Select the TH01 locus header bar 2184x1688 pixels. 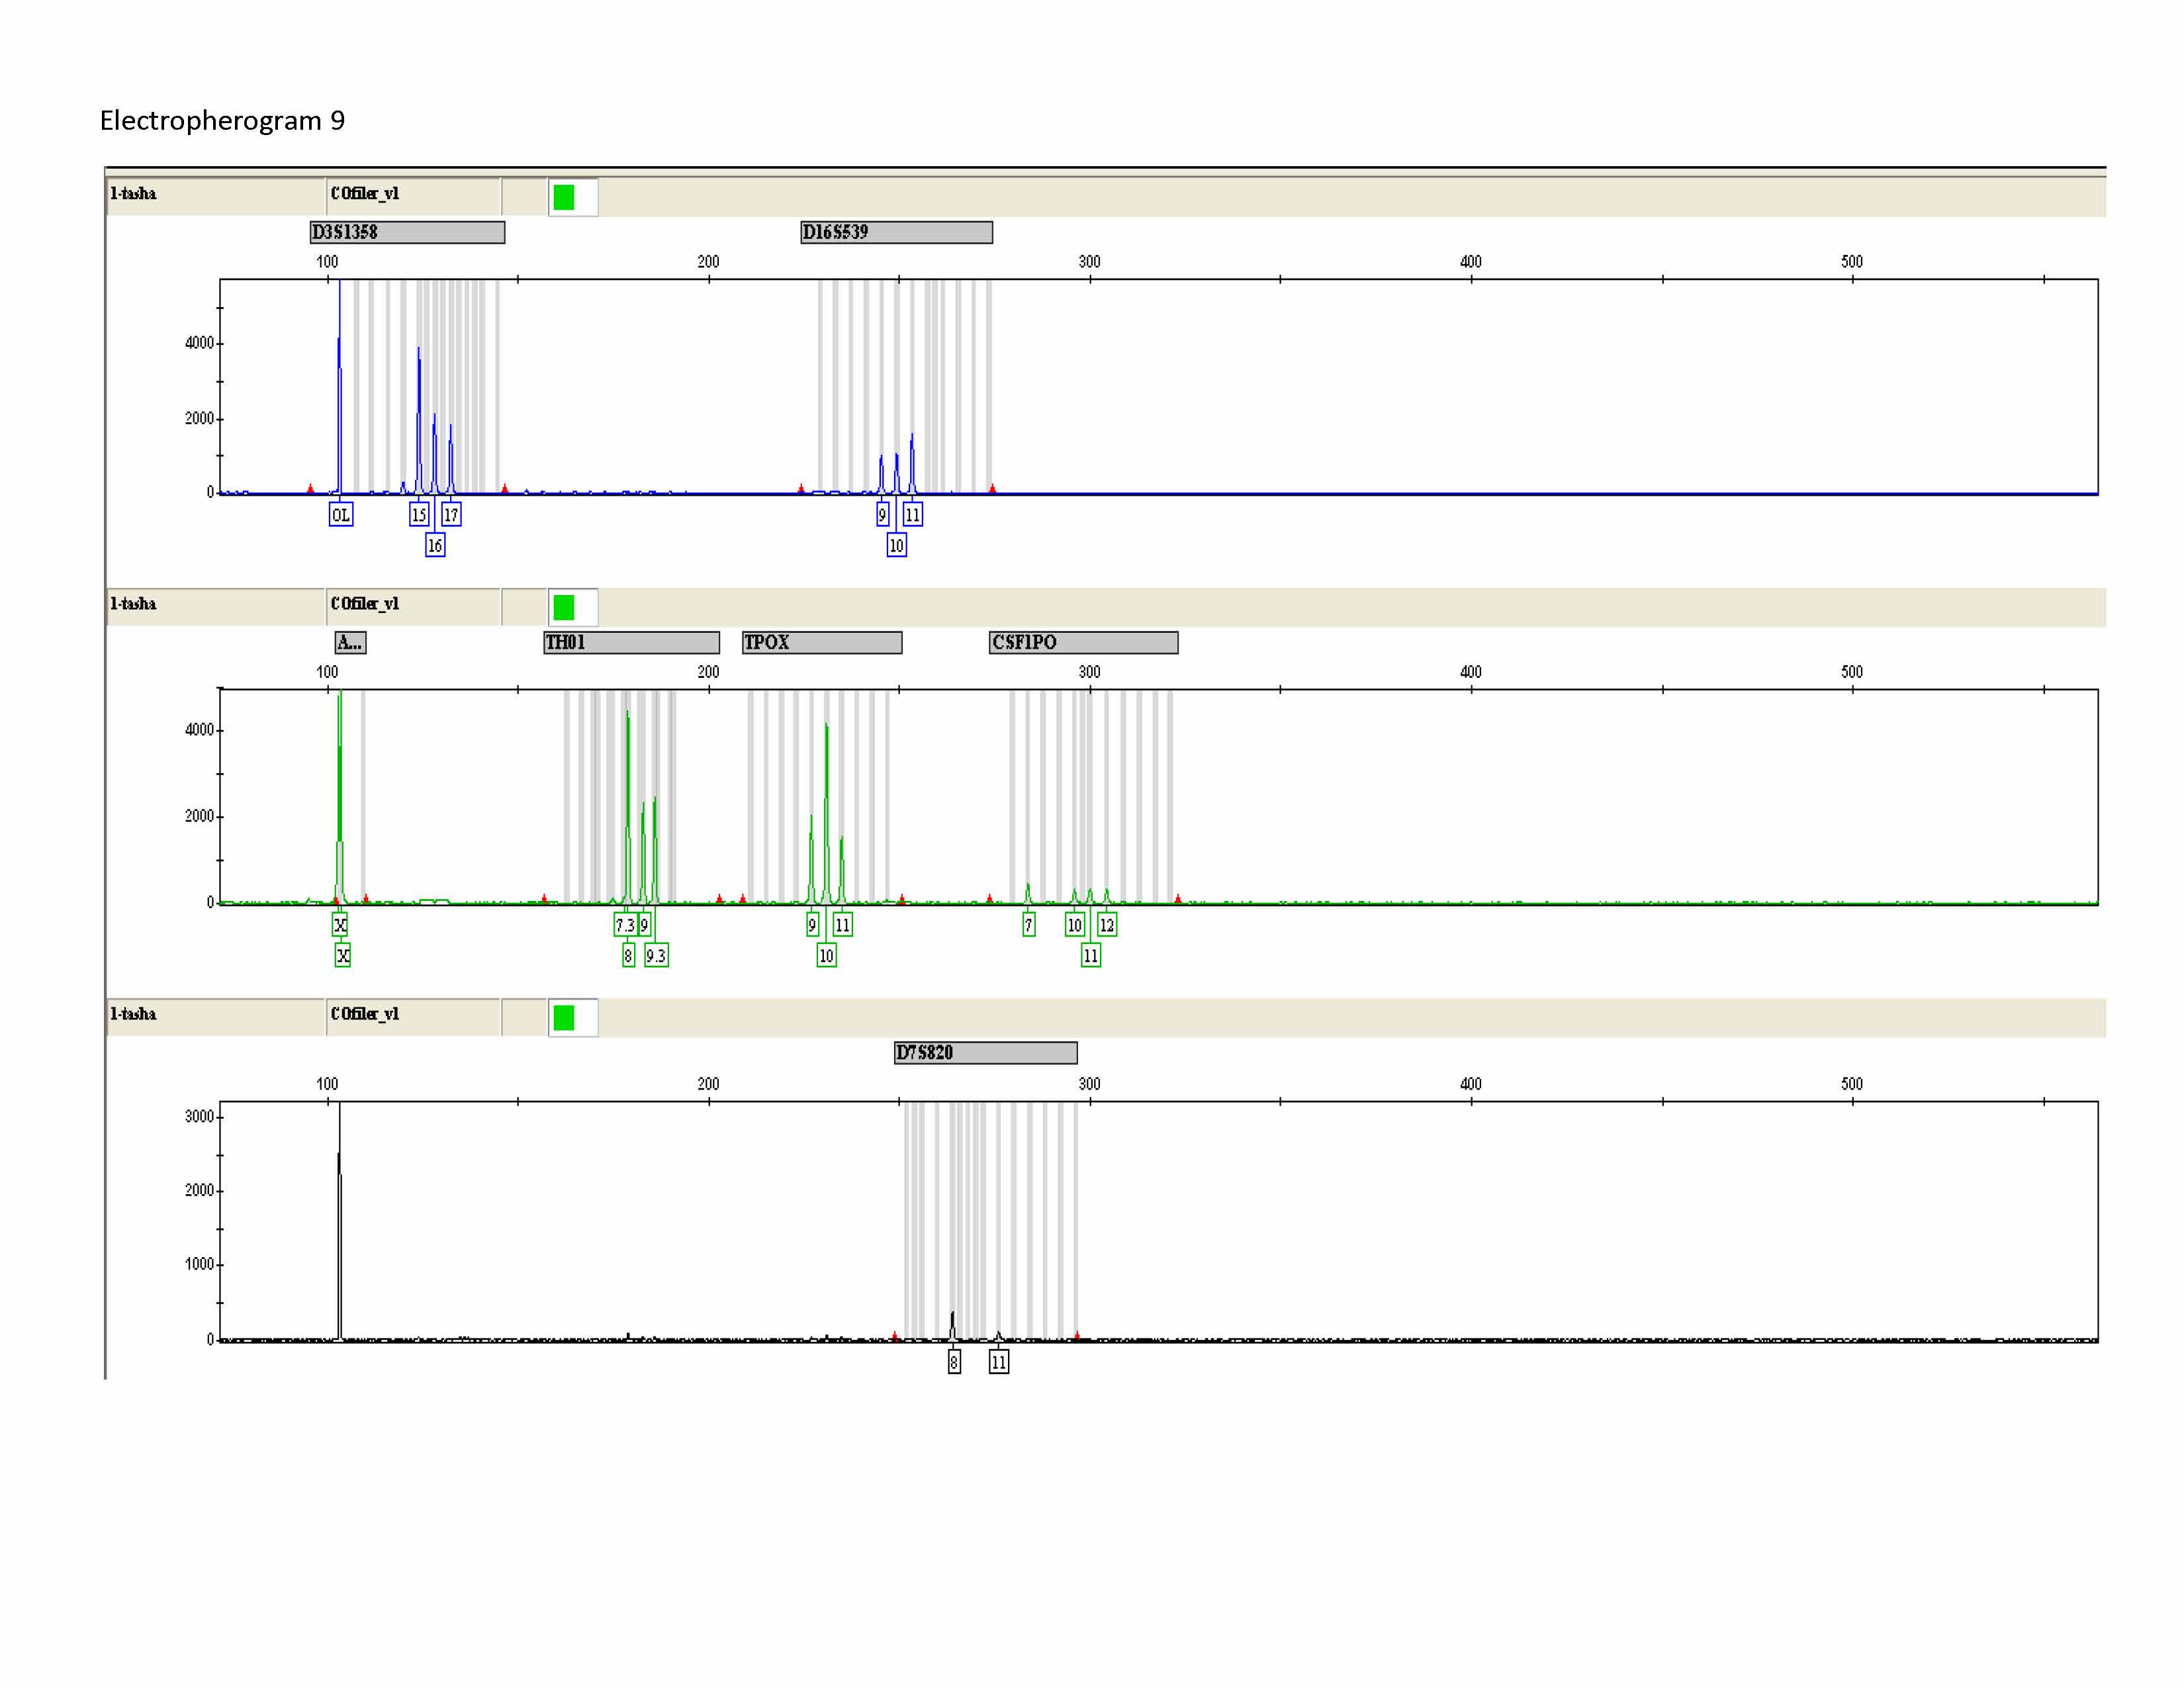[x=631, y=642]
